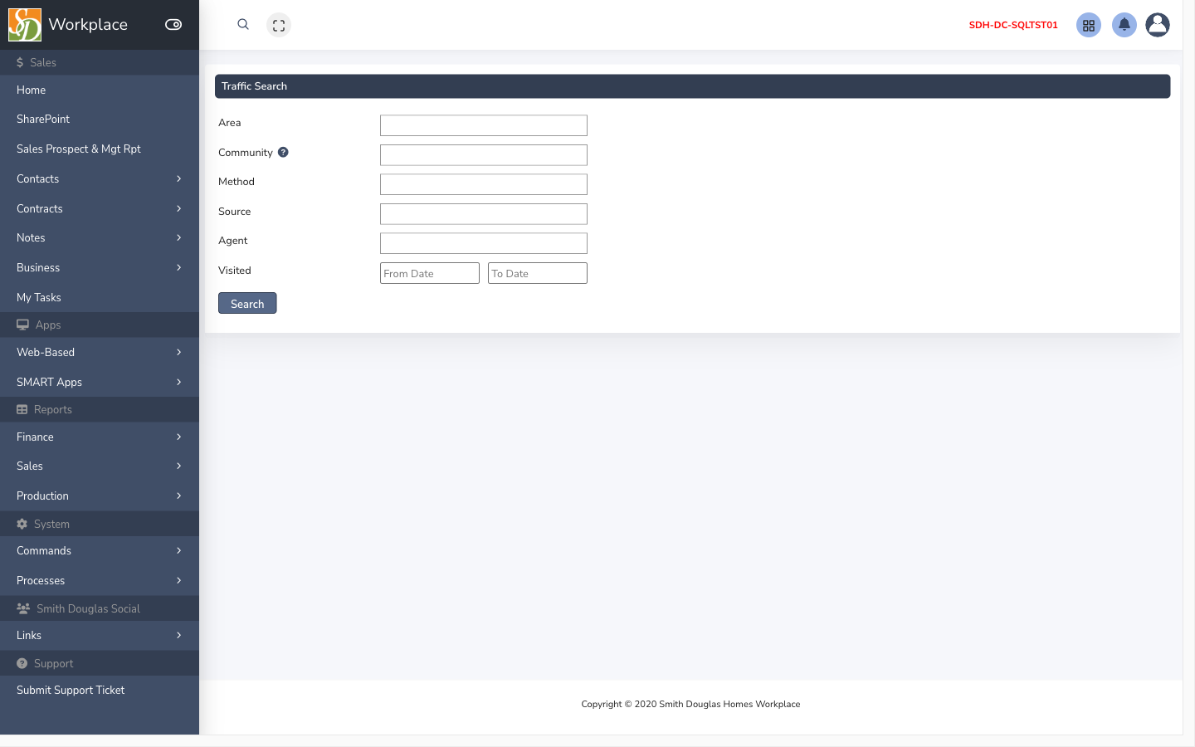
Task: Open Submit Support Ticket
Action: pyautogui.click(x=100, y=691)
